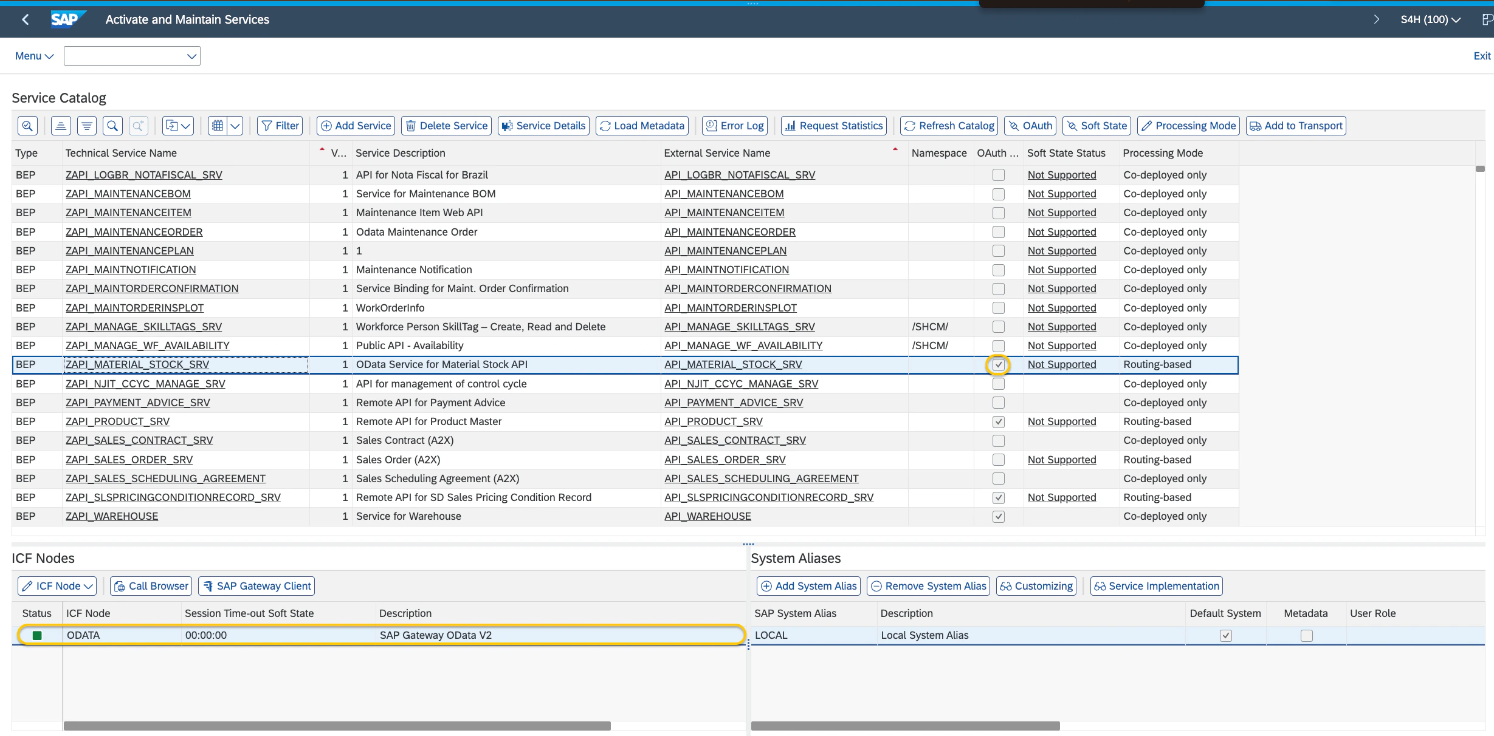Click the Filter button
Screen dimensions: 1494x736
point(280,126)
